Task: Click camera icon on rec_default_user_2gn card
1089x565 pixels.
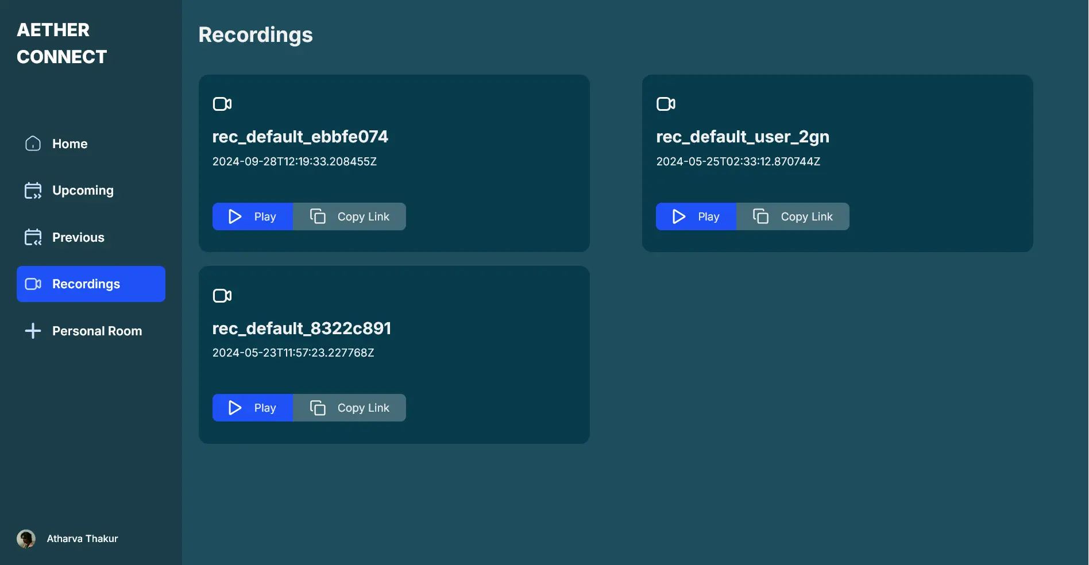Action: click(666, 104)
